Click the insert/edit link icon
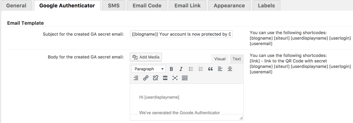 tap(146, 78)
